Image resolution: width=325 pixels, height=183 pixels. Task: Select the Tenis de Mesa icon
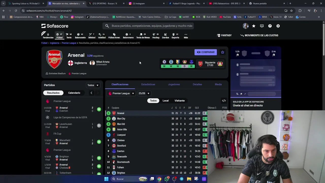(143, 36)
